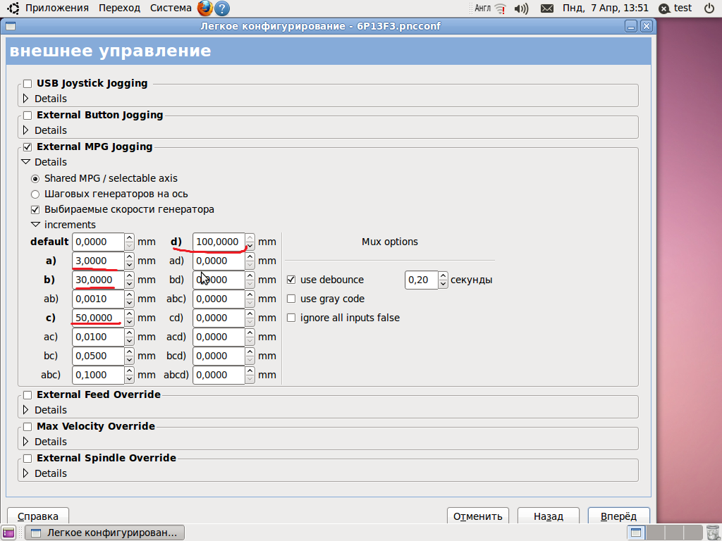722x541 pixels.
Task: Decrease the d) increment value
Action: coord(250,246)
